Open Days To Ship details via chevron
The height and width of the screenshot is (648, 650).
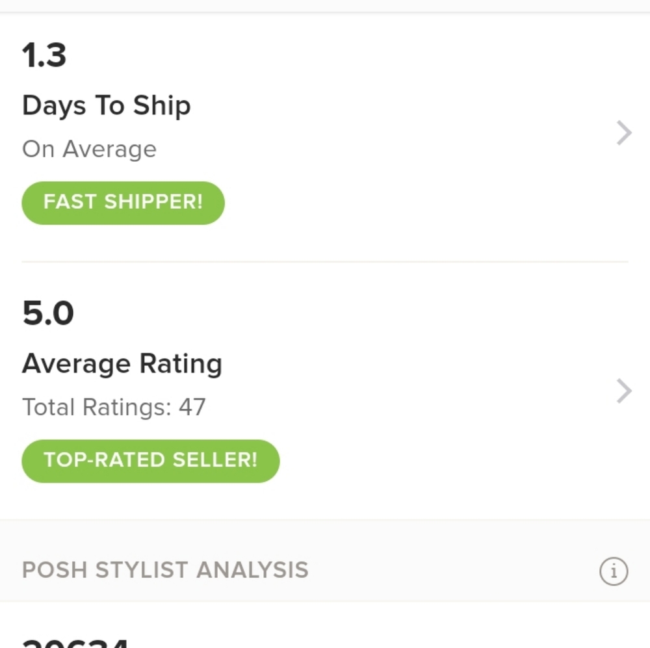coord(624,133)
